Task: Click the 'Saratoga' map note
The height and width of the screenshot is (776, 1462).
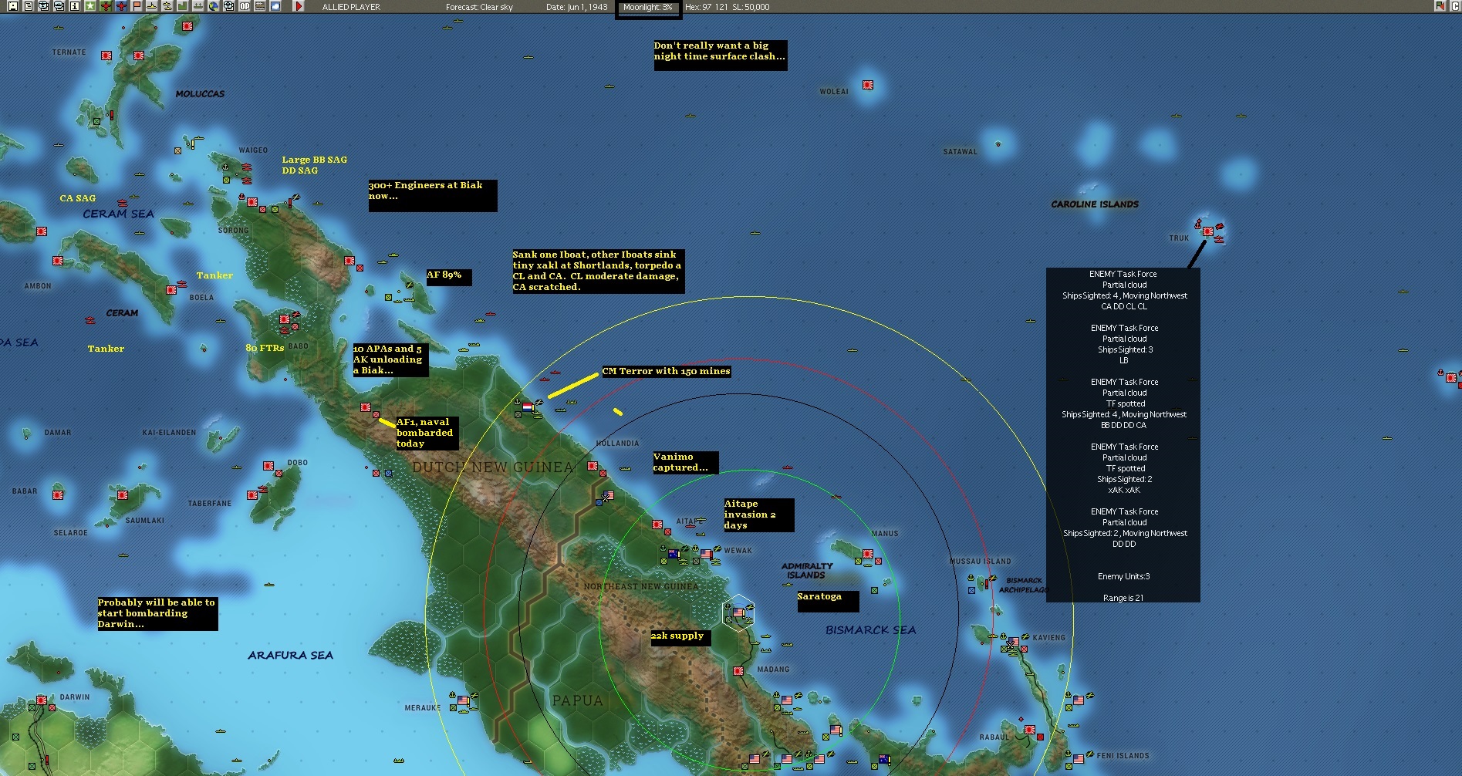Action: pyautogui.click(x=828, y=601)
